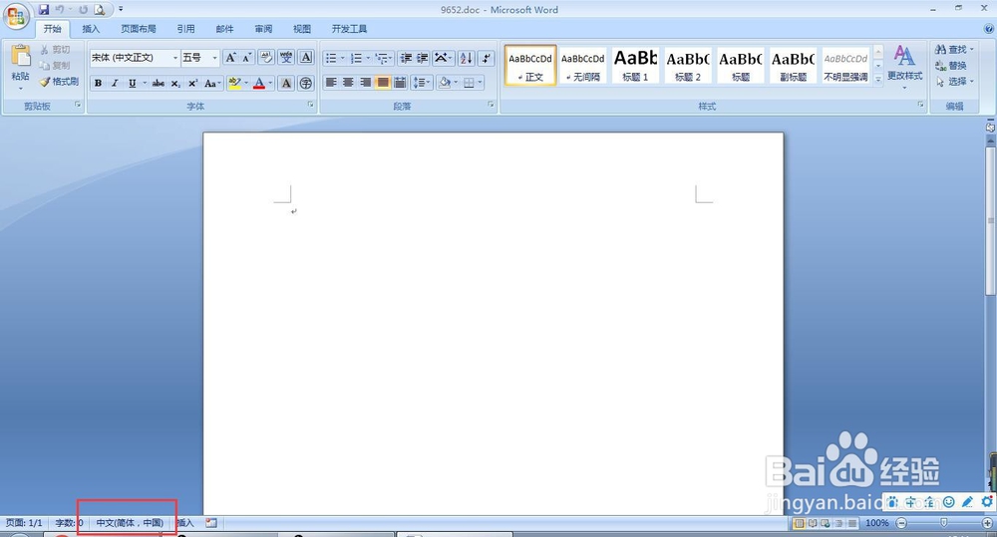
Task: Open the 插入 ribbon tab
Action: pos(91,29)
